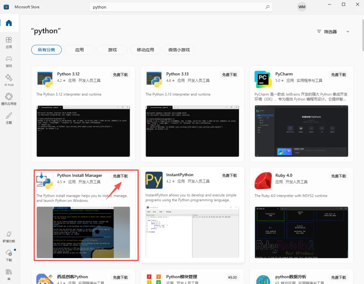Screen dimensions: 364x284
Task: Select the 应用 category tab
Action: click(80, 50)
